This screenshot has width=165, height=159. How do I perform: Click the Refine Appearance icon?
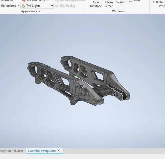click(x=57, y=1)
